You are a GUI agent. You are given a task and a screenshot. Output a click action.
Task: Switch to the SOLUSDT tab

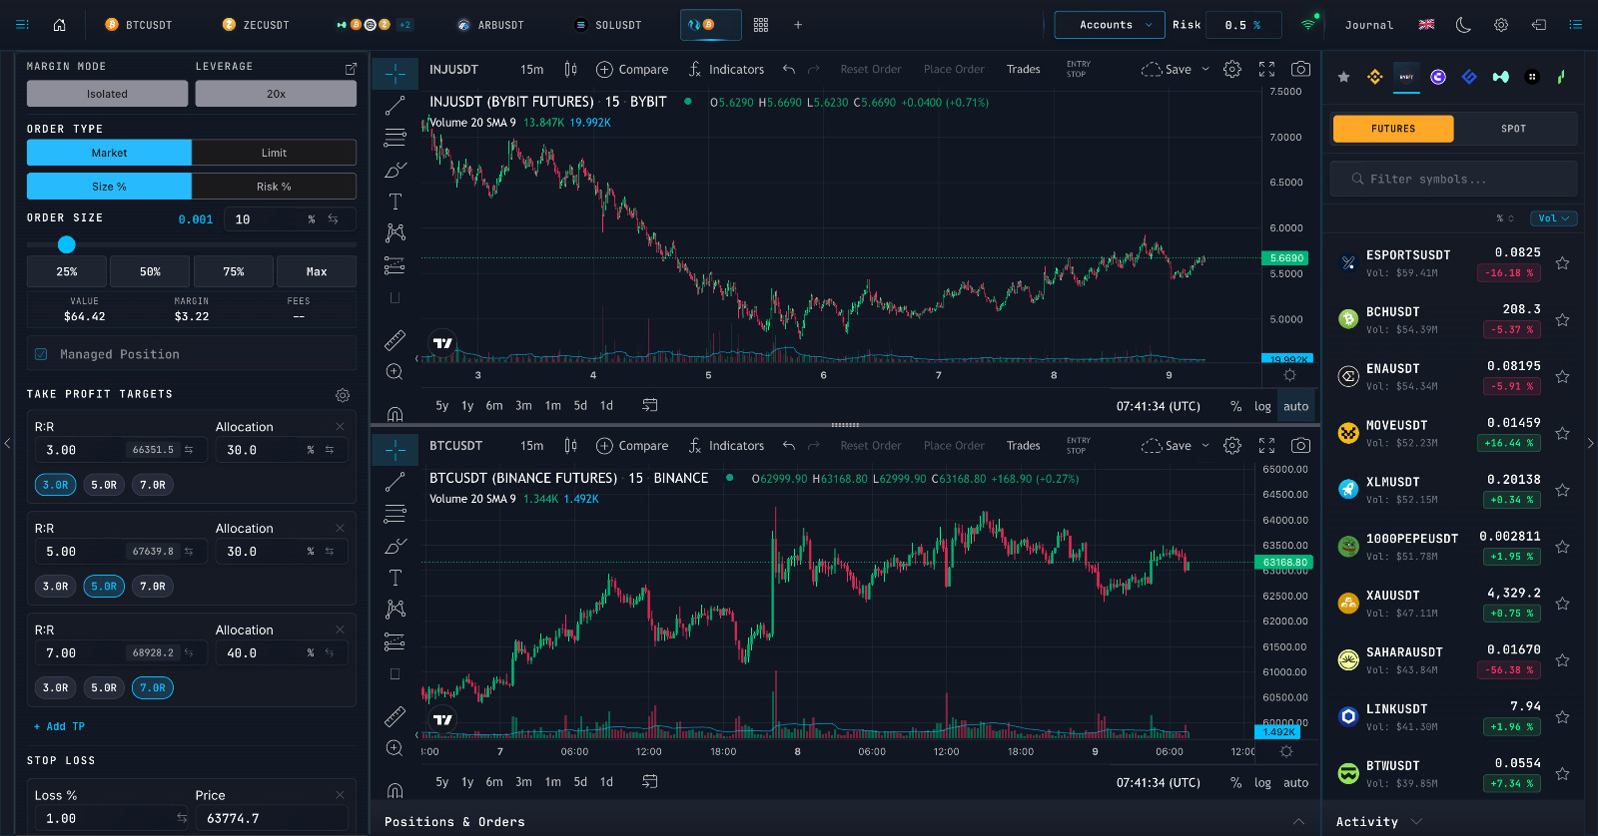pyautogui.click(x=607, y=25)
